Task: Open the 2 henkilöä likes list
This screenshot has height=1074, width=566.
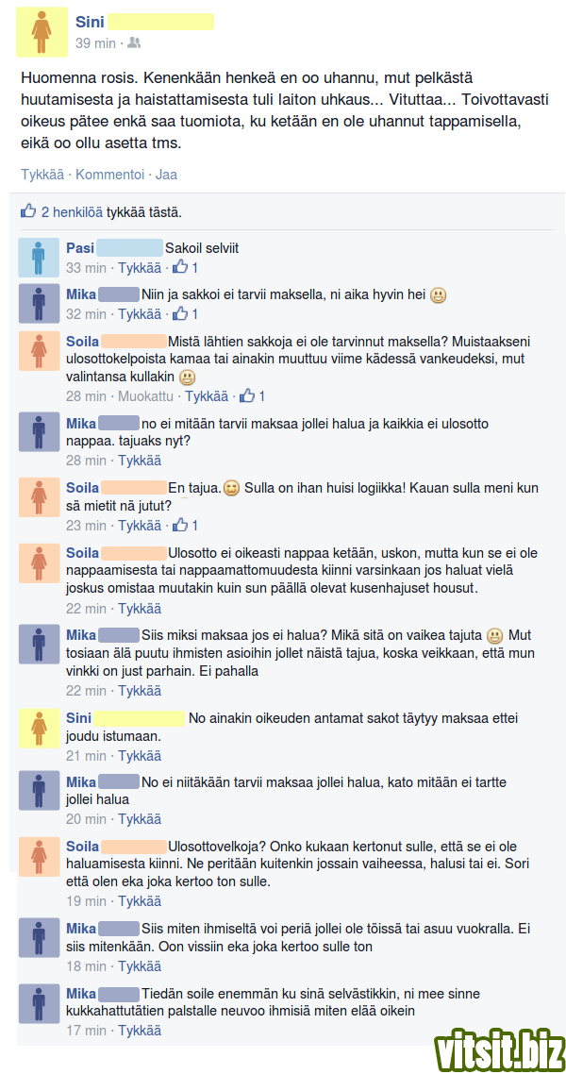Action: (73, 212)
